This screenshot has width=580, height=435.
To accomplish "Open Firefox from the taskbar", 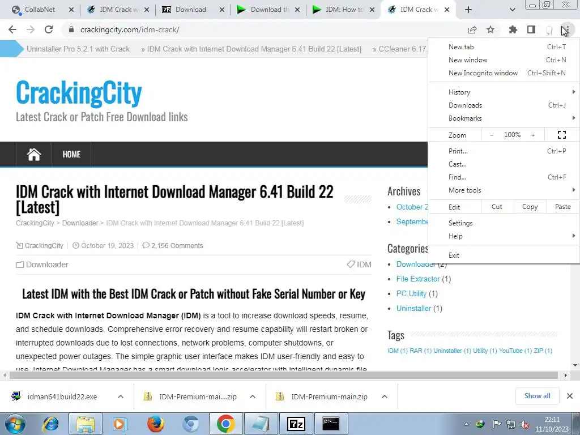I will [156, 424].
